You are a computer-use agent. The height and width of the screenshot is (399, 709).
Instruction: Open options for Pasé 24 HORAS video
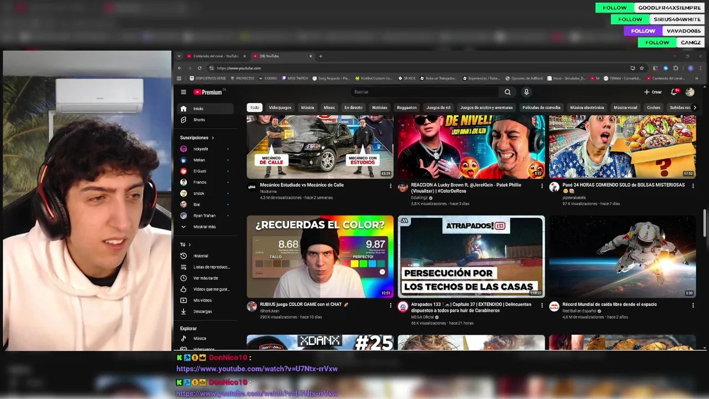click(693, 186)
